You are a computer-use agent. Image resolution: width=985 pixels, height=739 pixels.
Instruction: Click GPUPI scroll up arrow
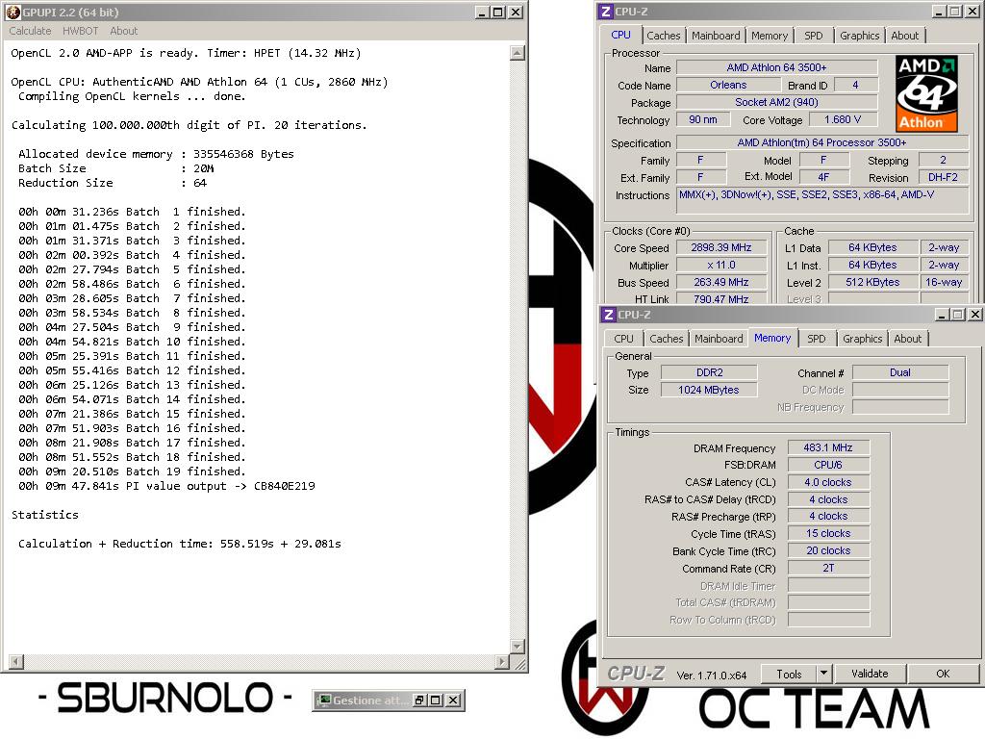point(517,53)
